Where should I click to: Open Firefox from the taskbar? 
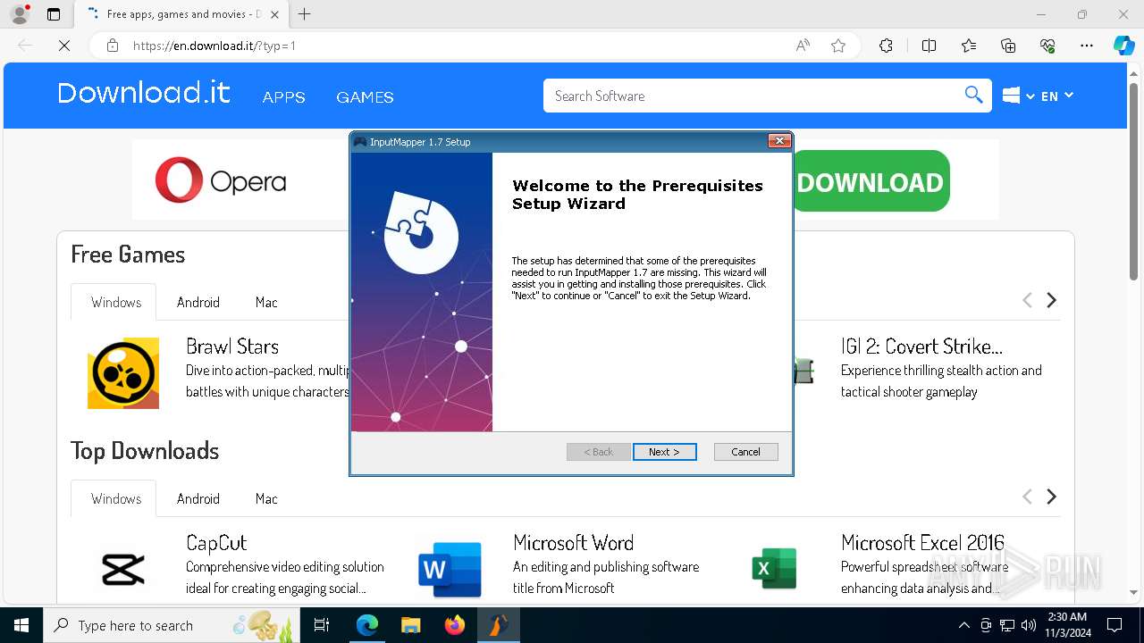(454, 625)
